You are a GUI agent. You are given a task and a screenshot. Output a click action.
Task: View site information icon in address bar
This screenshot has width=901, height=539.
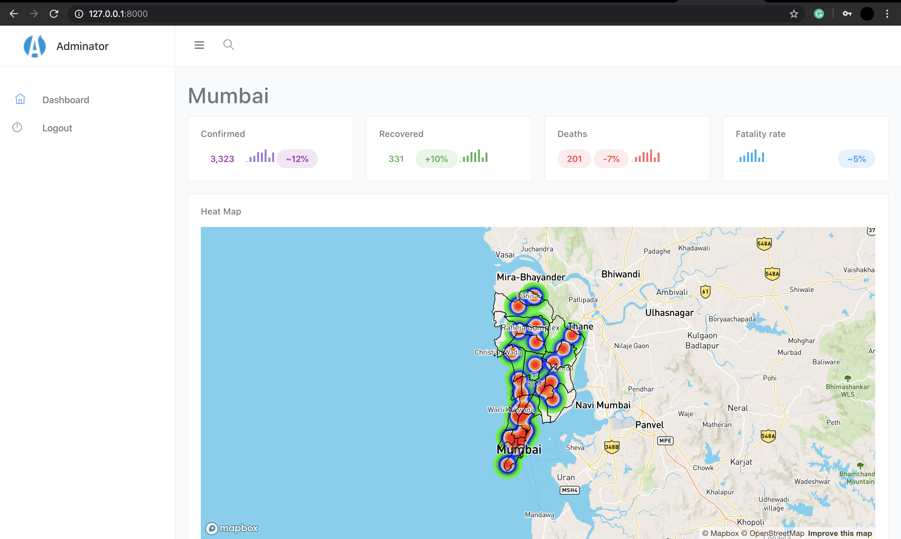(79, 14)
